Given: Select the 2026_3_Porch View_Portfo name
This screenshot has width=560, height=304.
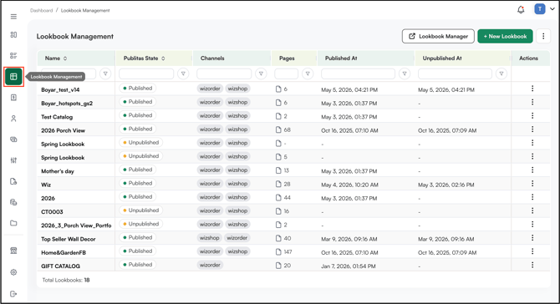Looking at the screenshot, I should coord(76,225).
